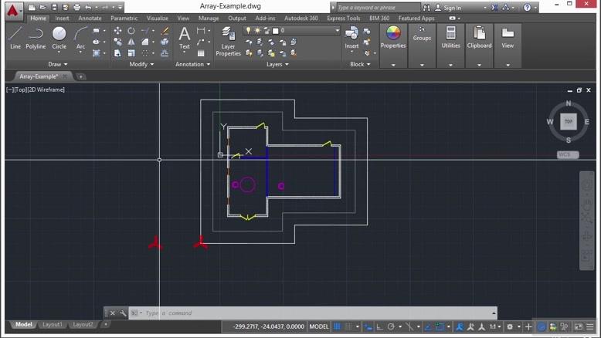Click the Undo arrow icon
The image size is (601, 338).
89,7
